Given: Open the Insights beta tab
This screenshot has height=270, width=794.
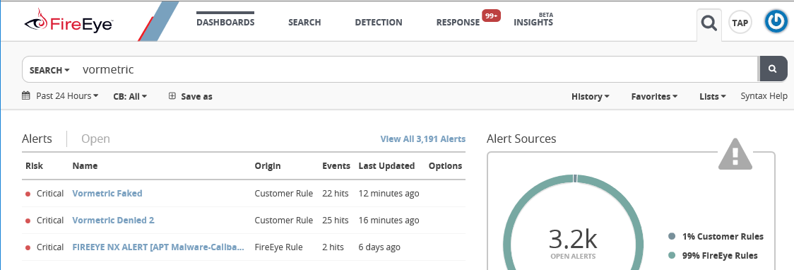Looking at the screenshot, I should coord(533,23).
